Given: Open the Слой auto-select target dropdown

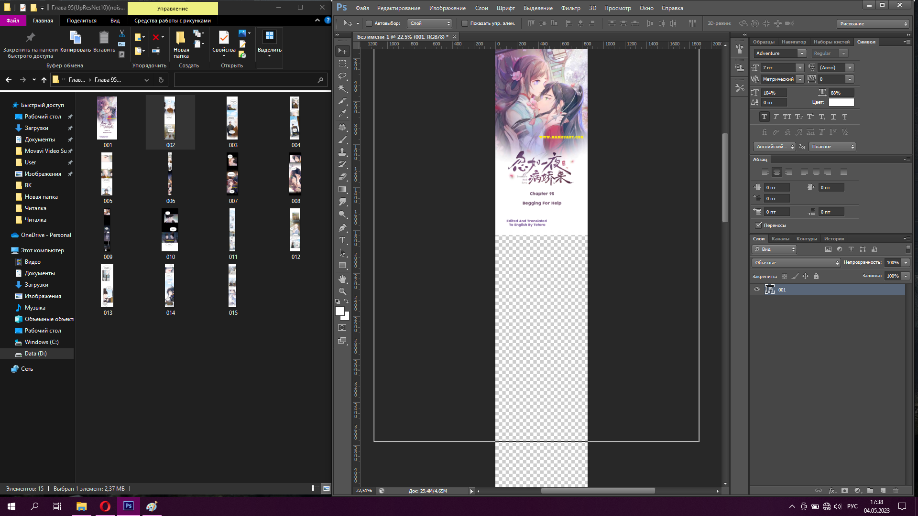Looking at the screenshot, I should [429, 23].
